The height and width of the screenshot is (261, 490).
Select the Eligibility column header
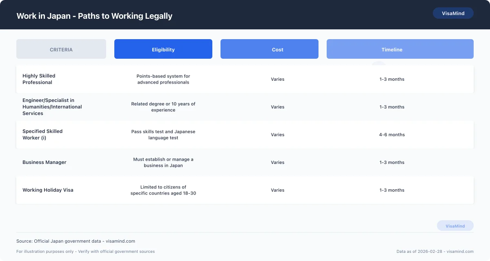point(163,49)
